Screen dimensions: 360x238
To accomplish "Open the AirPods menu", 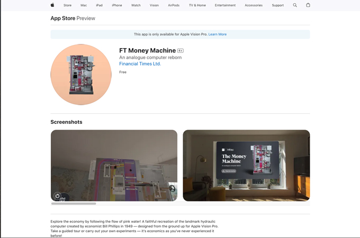I will pyautogui.click(x=174, y=5).
